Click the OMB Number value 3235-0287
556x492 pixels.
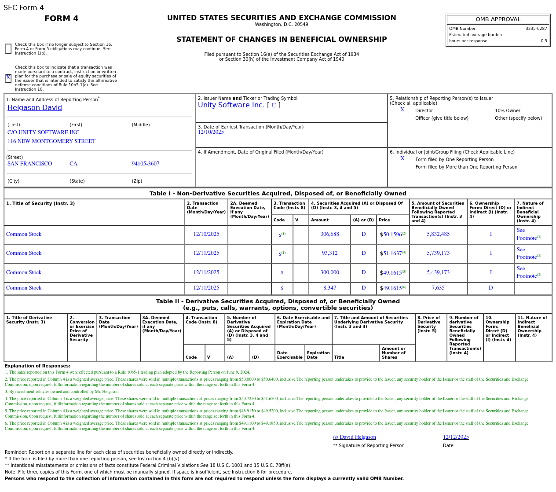[536, 29]
